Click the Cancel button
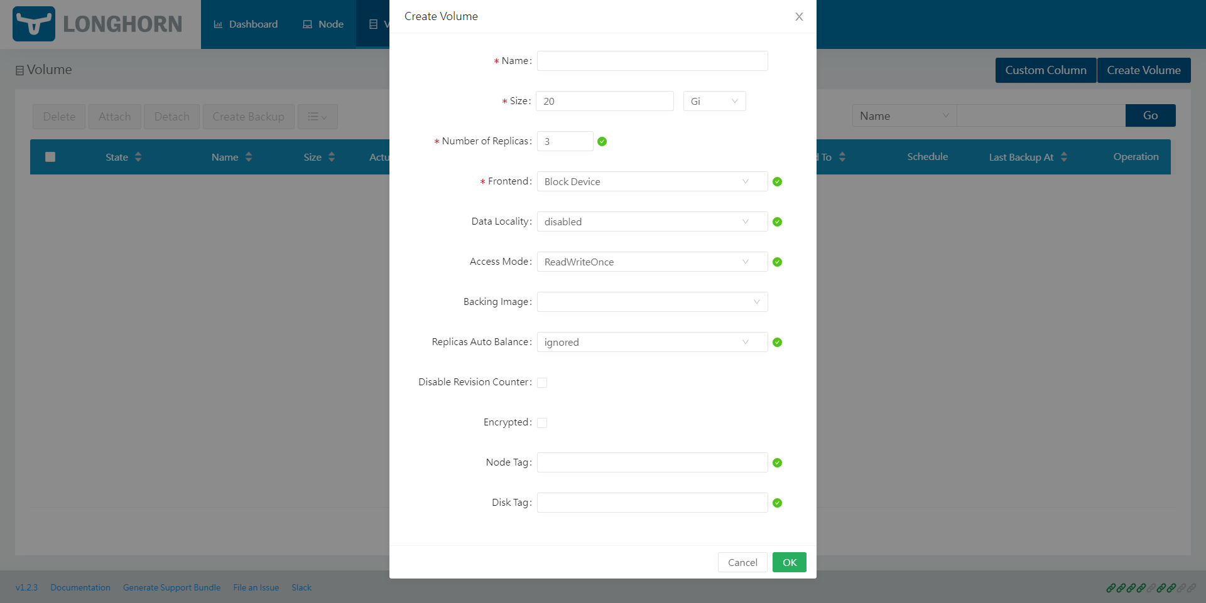The height and width of the screenshot is (603, 1206). point(742,562)
